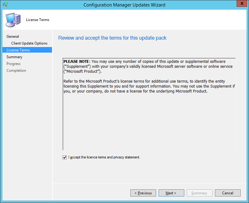Viewport: 249px width, 203px height.
Task: Select the Completion step in sidebar
Action: [x=16, y=71]
